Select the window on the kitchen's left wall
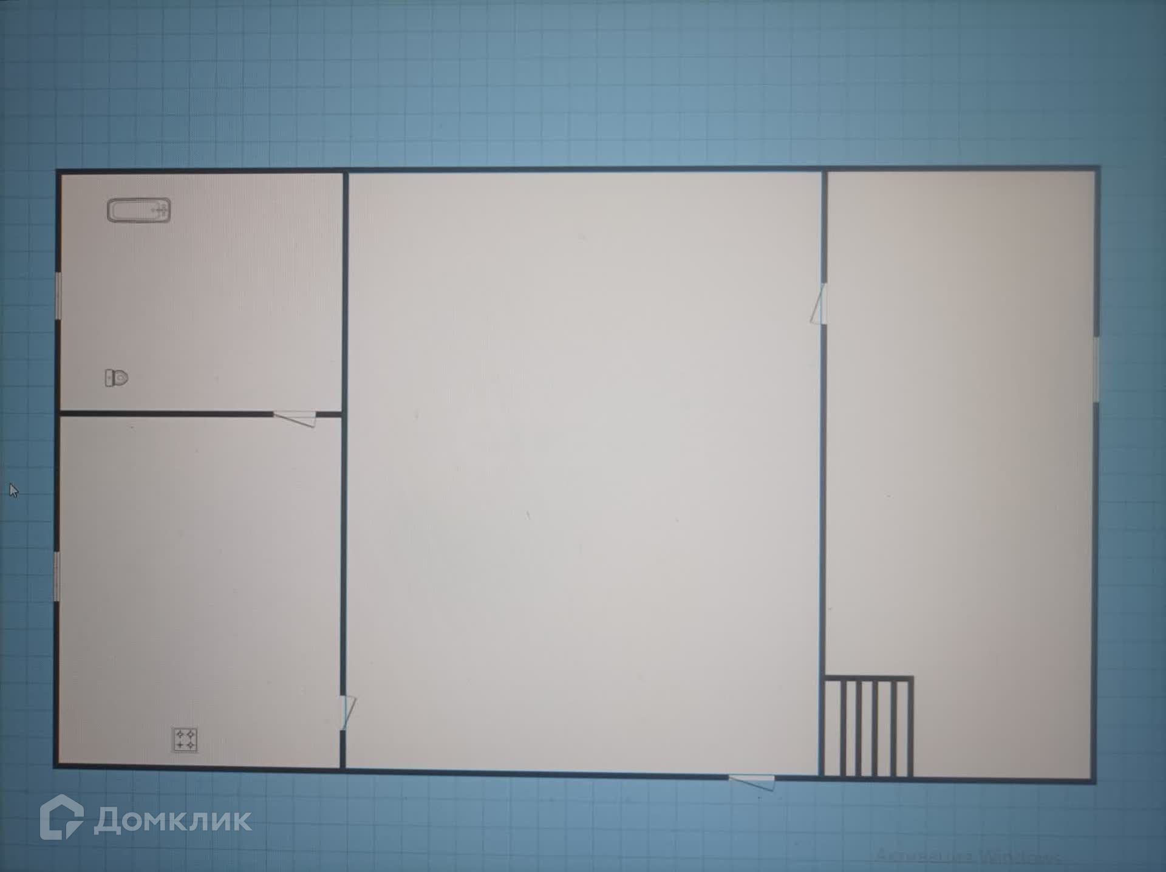This screenshot has height=872, width=1166. 57,576
